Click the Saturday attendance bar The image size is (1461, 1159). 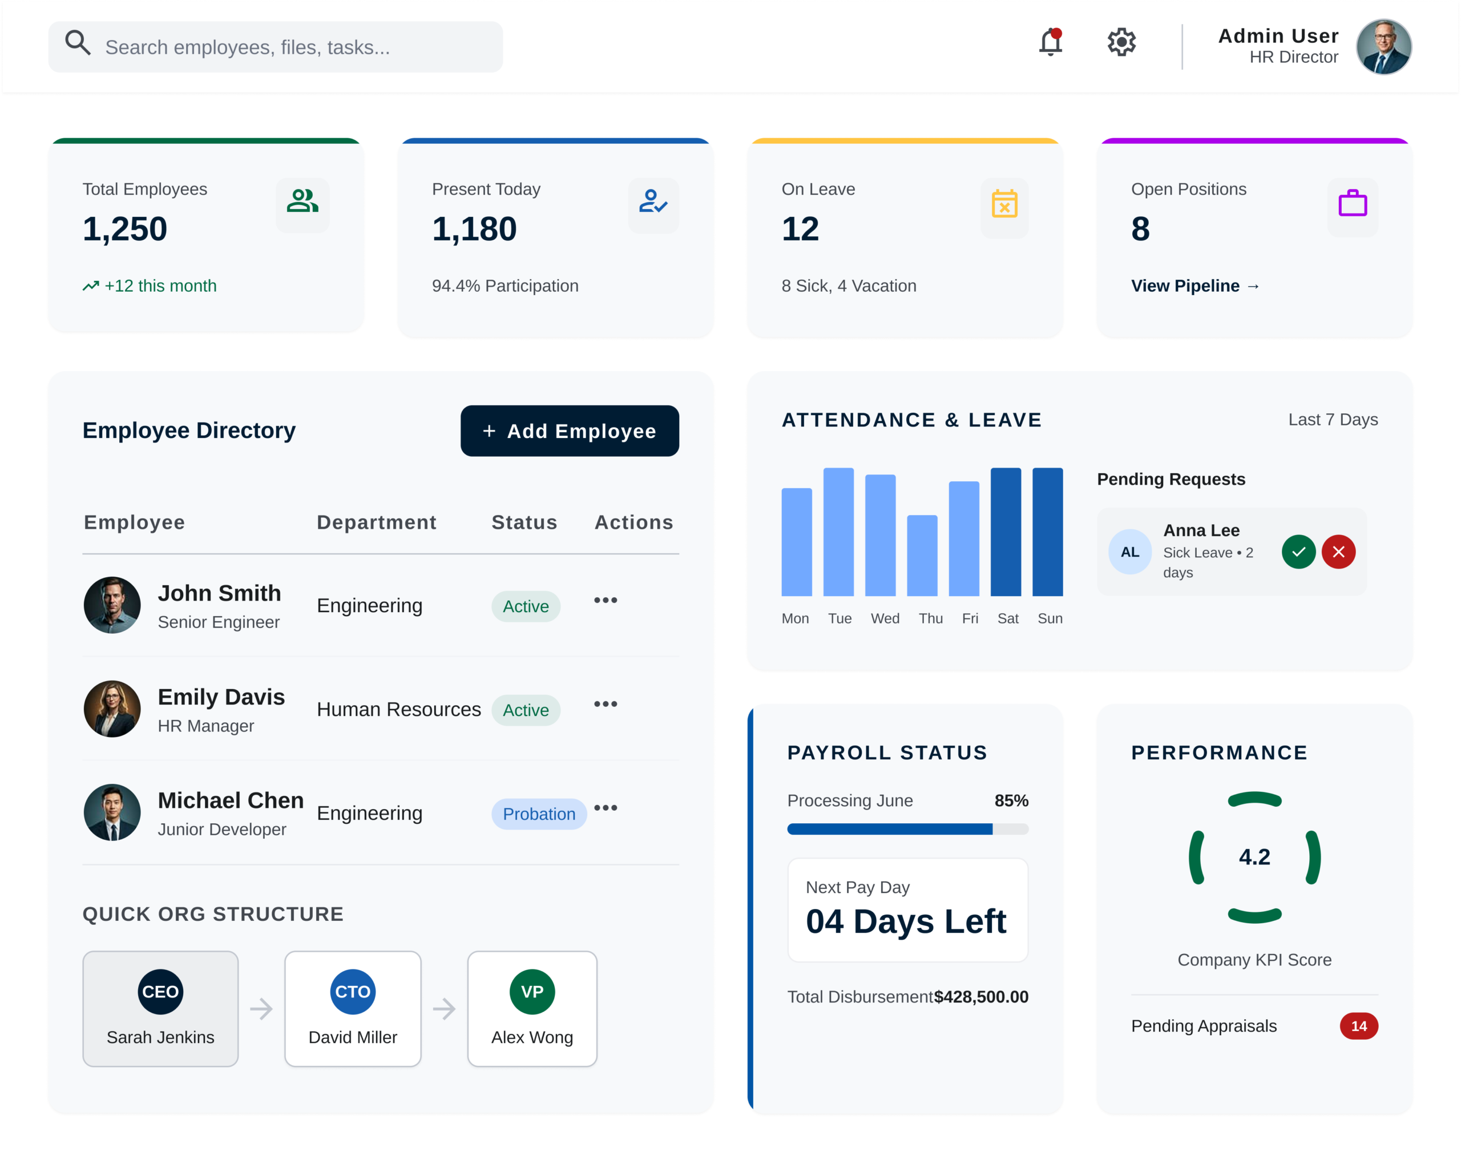tap(1006, 532)
